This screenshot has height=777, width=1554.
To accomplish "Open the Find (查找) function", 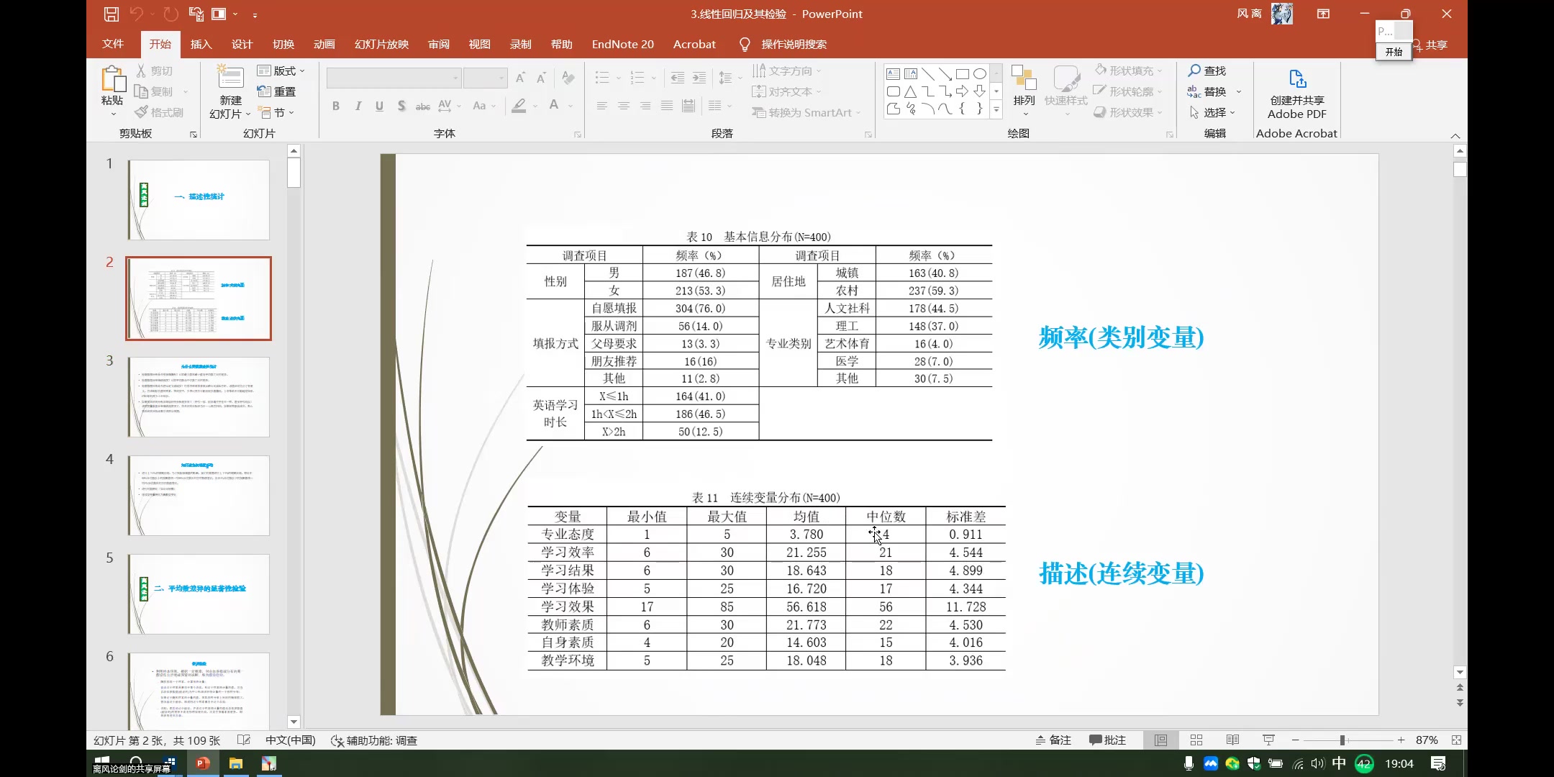I will point(1208,71).
